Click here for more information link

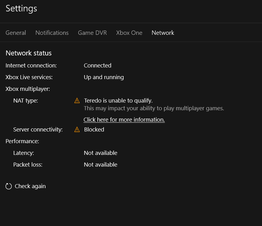coord(124,120)
